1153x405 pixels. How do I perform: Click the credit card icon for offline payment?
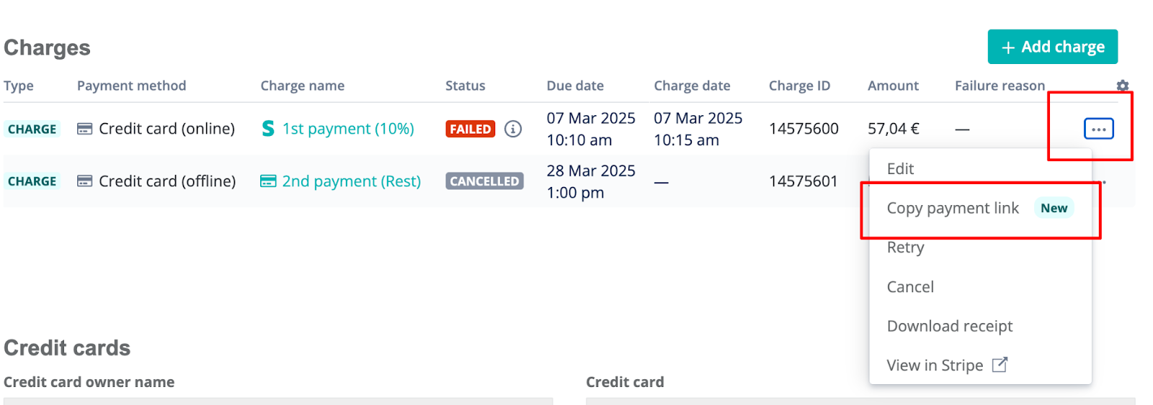pyautogui.click(x=84, y=181)
